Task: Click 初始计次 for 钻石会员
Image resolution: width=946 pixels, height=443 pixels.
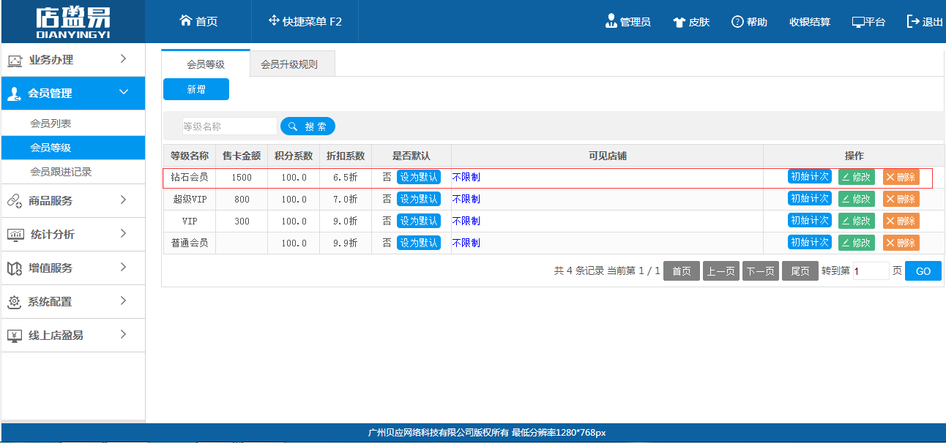Action: point(810,176)
